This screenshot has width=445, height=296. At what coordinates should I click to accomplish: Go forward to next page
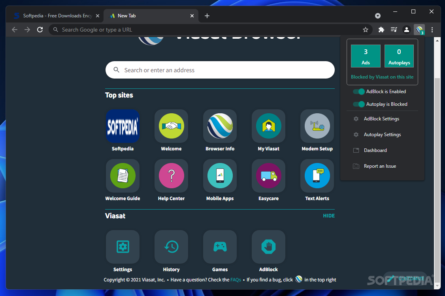click(x=27, y=30)
